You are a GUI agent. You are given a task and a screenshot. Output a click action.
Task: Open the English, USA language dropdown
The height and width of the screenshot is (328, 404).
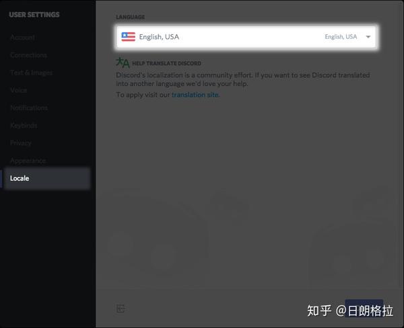pos(246,37)
